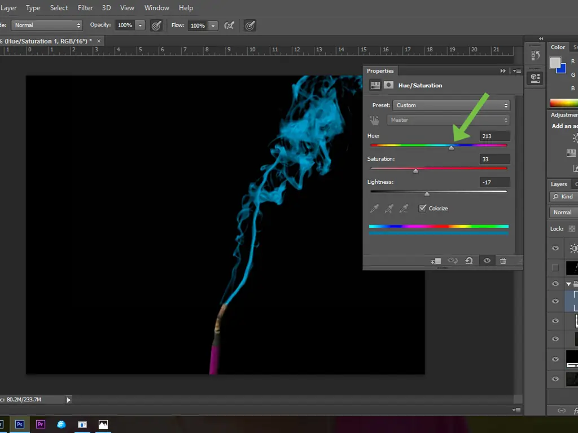Open the History panel icon in the dock
578x433 pixels.
[x=535, y=56]
